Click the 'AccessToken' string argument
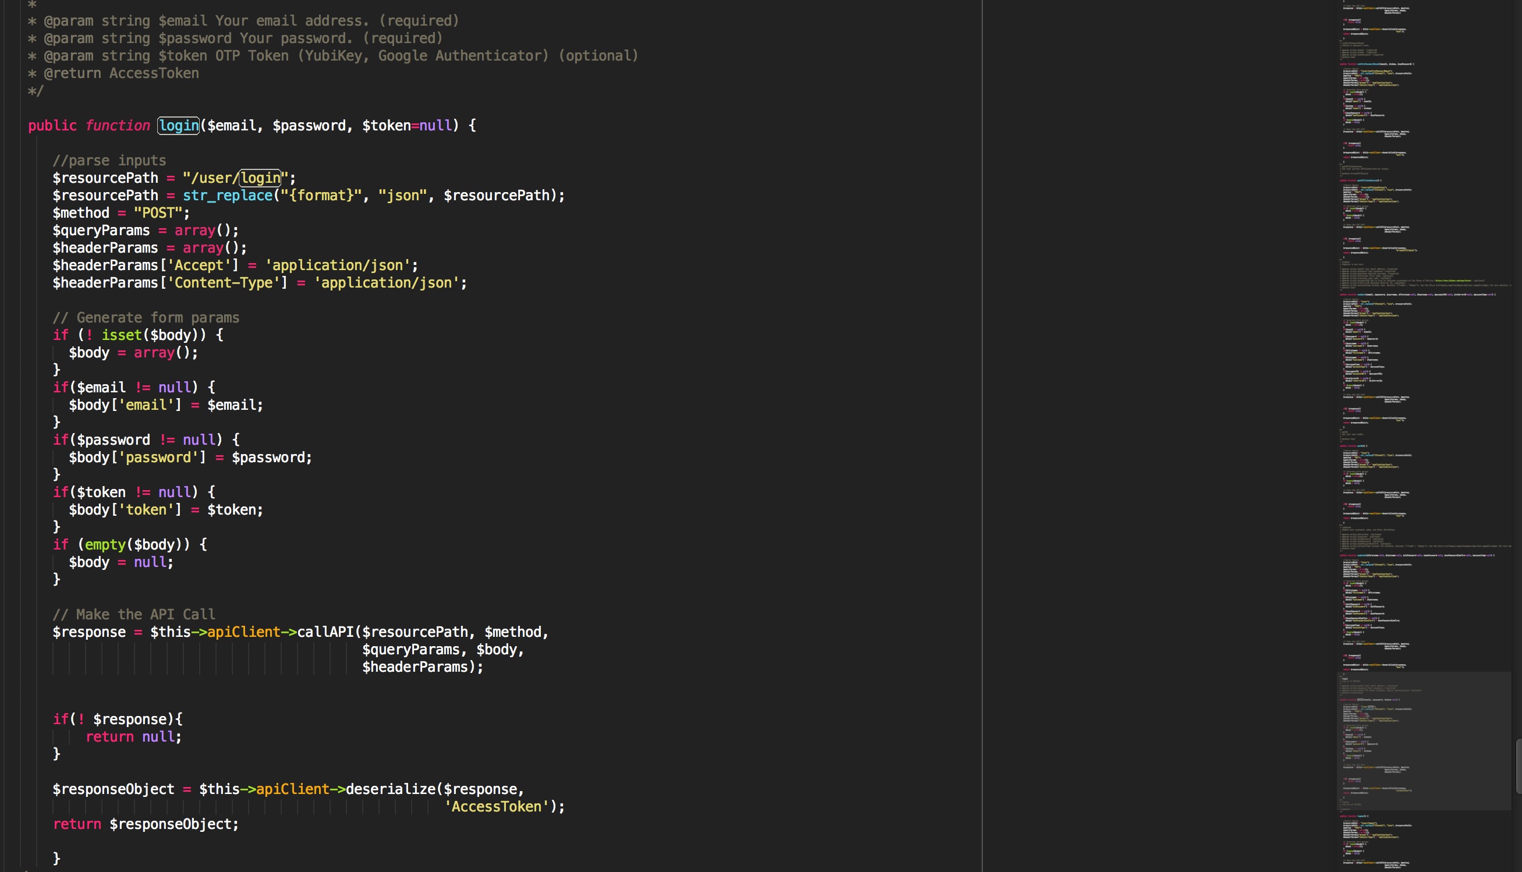This screenshot has width=1522, height=872. click(x=496, y=806)
